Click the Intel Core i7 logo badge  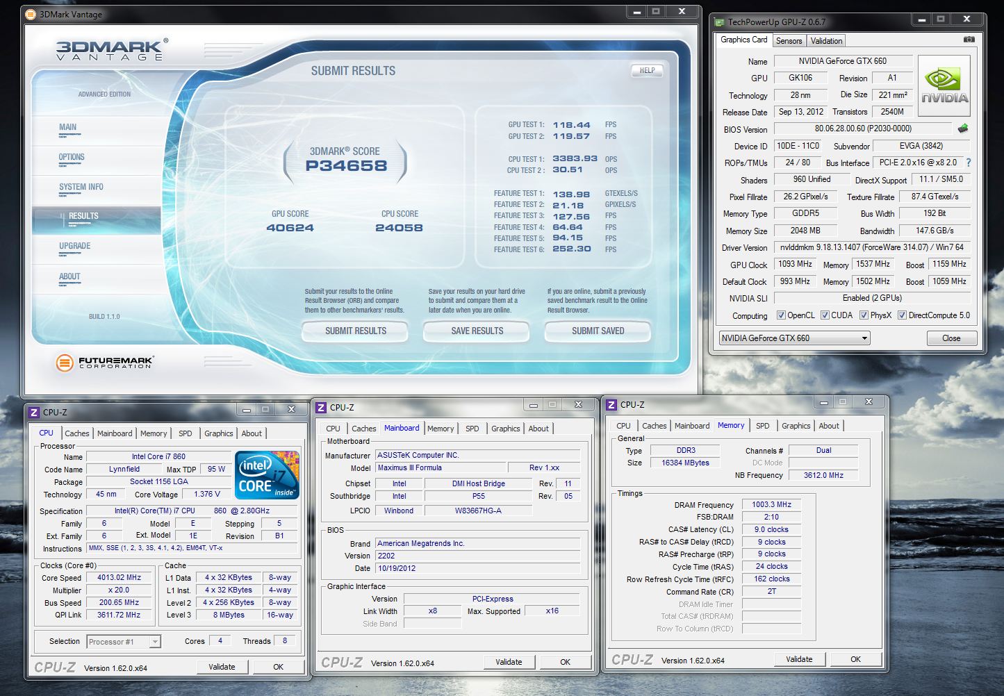coord(267,475)
